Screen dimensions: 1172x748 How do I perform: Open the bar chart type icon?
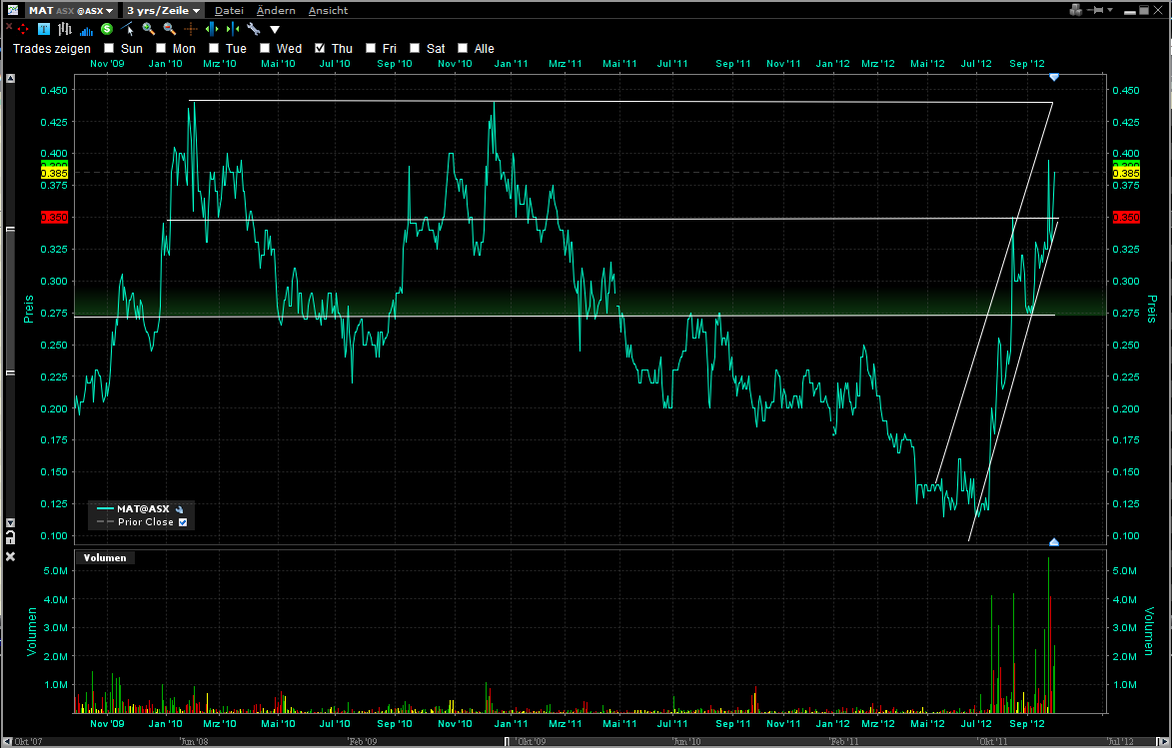65,29
